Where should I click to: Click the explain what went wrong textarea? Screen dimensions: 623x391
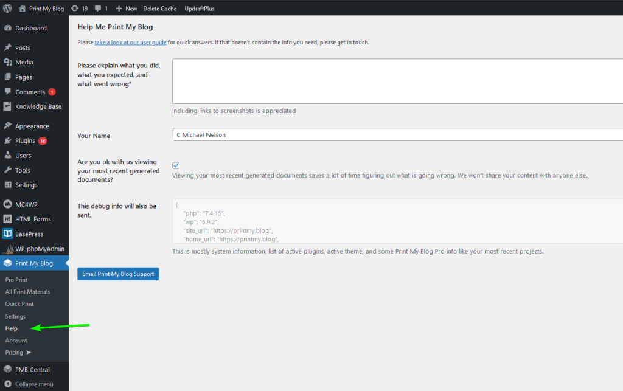coord(397,81)
